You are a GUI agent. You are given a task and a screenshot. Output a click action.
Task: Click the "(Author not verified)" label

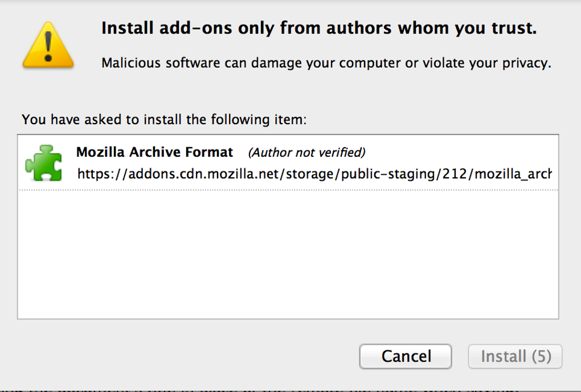click(x=306, y=153)
